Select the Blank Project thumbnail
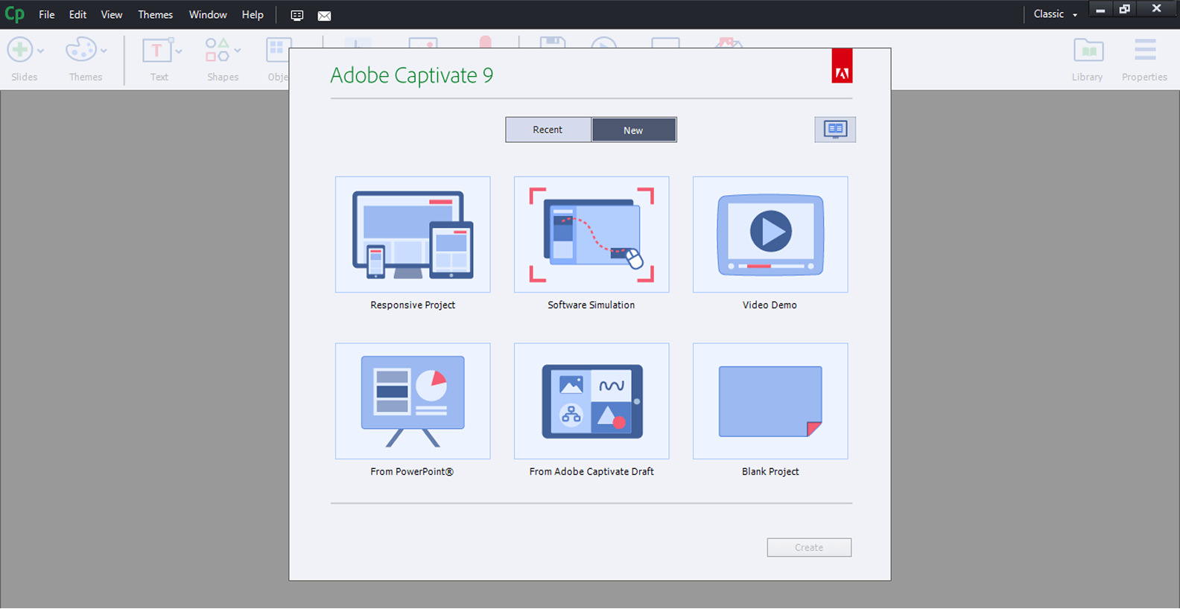 coord(770,401)
